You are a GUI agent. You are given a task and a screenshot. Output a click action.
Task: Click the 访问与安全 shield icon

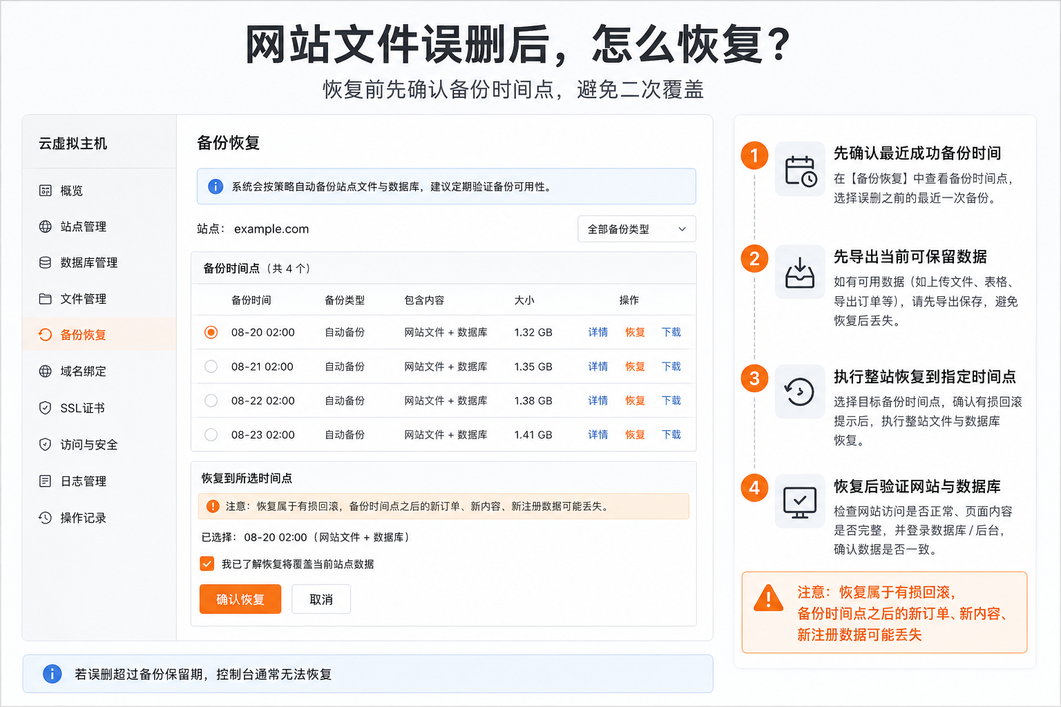(x=46, y=445)
